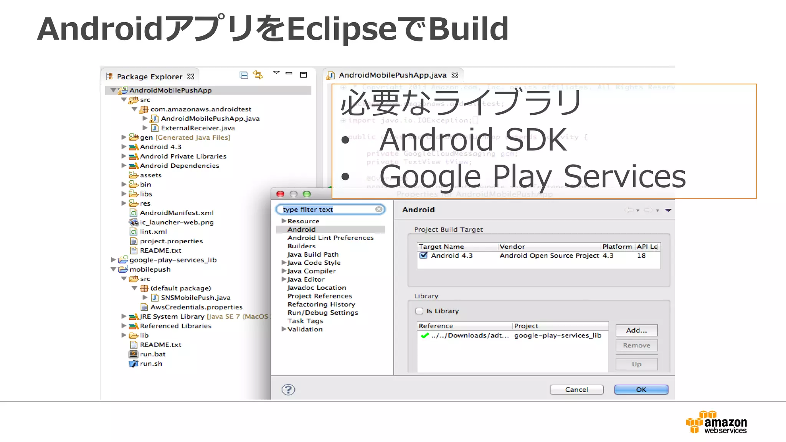Expand Android Private Libraries
This screenshot has height=442, width=786.
point(124,156)
